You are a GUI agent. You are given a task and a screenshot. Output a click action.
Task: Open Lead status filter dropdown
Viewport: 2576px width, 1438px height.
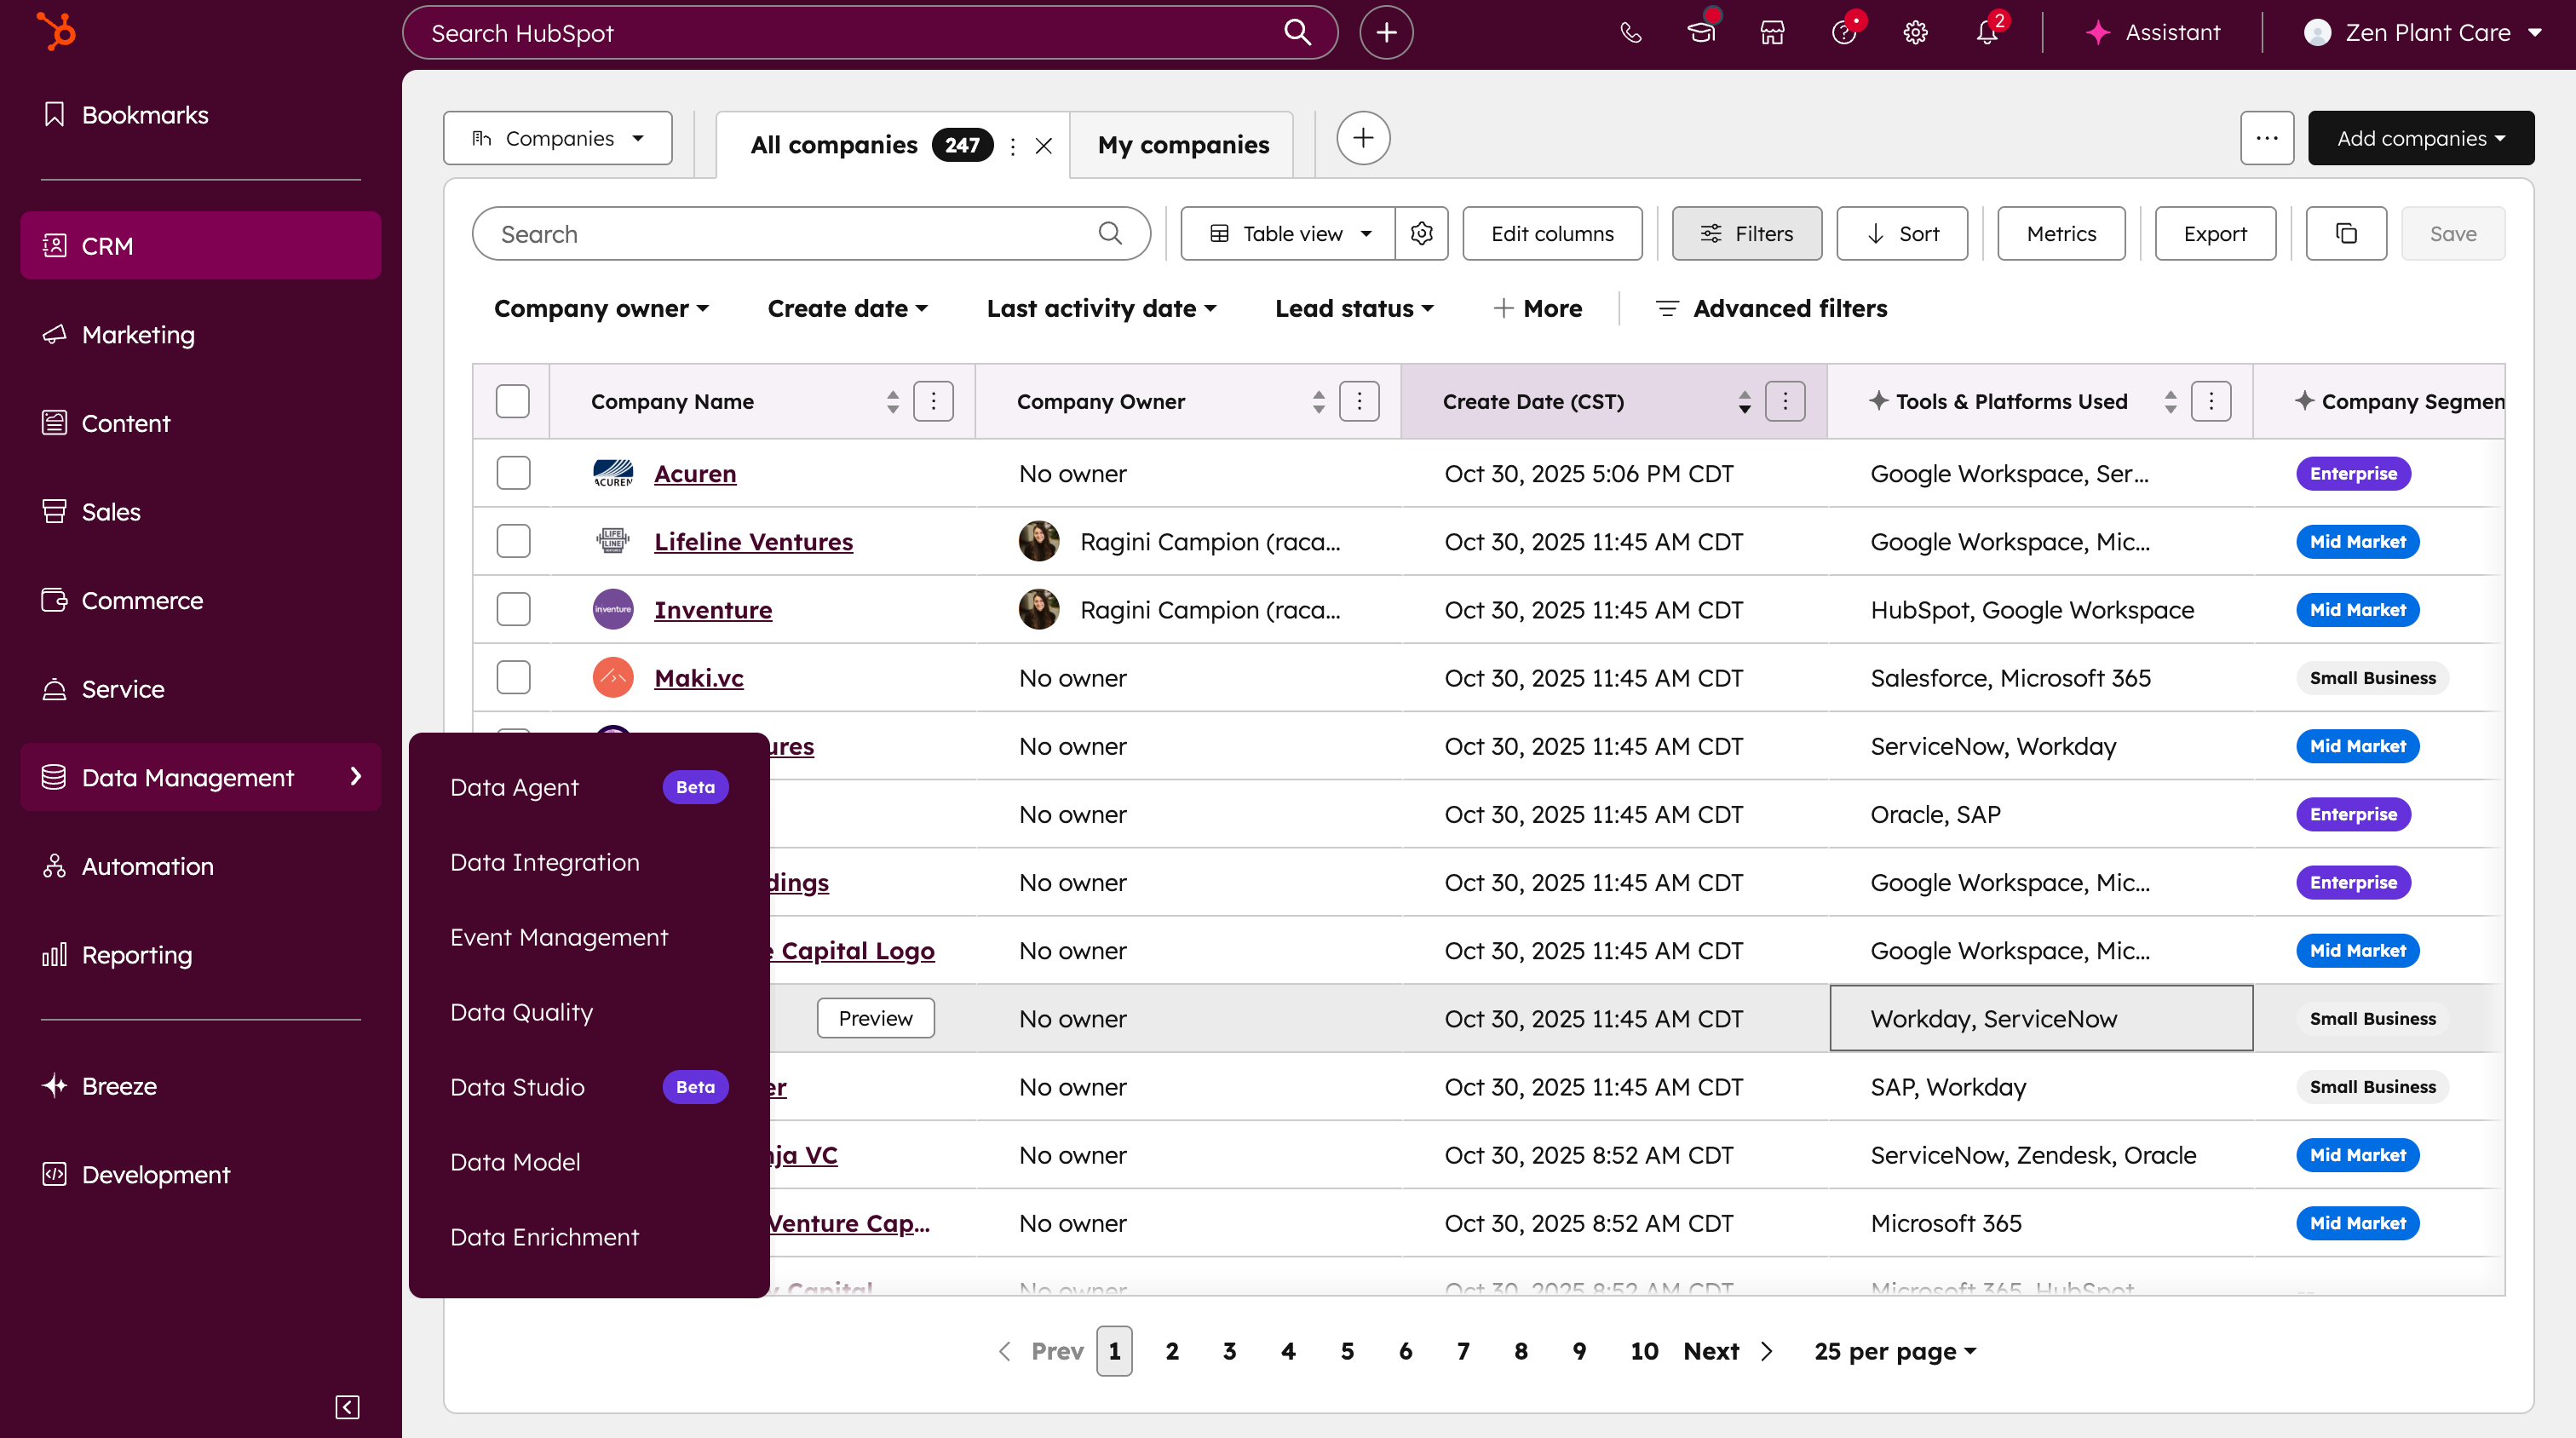tap(1354, 308)
